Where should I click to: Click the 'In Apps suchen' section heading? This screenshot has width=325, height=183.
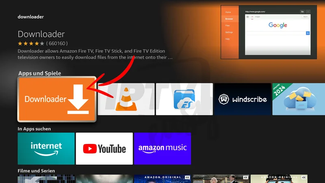click(34, 129)
